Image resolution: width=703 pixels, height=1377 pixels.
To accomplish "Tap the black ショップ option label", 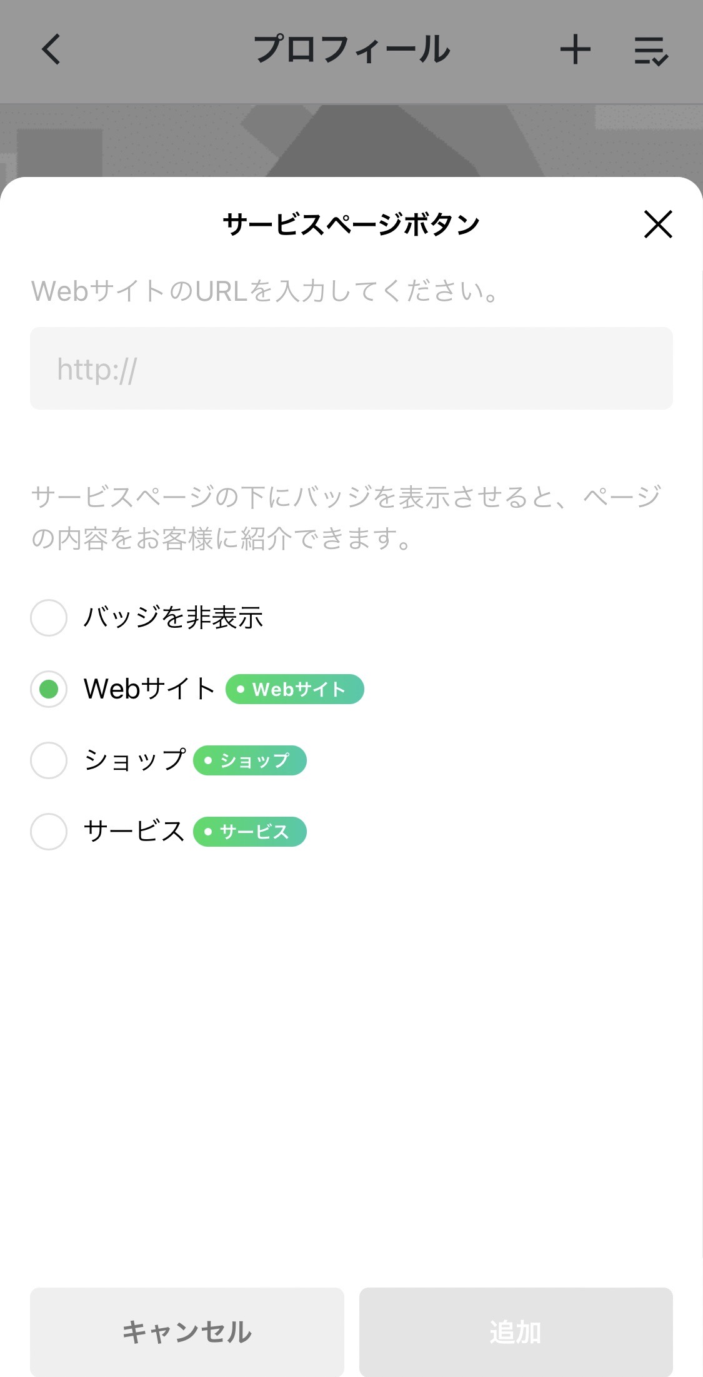I will [134, 760].
